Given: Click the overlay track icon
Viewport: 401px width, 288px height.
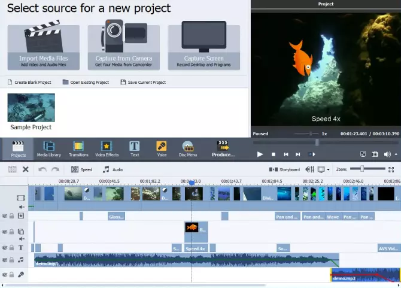Looking at the screenshot, I should (x=21, y=232).
